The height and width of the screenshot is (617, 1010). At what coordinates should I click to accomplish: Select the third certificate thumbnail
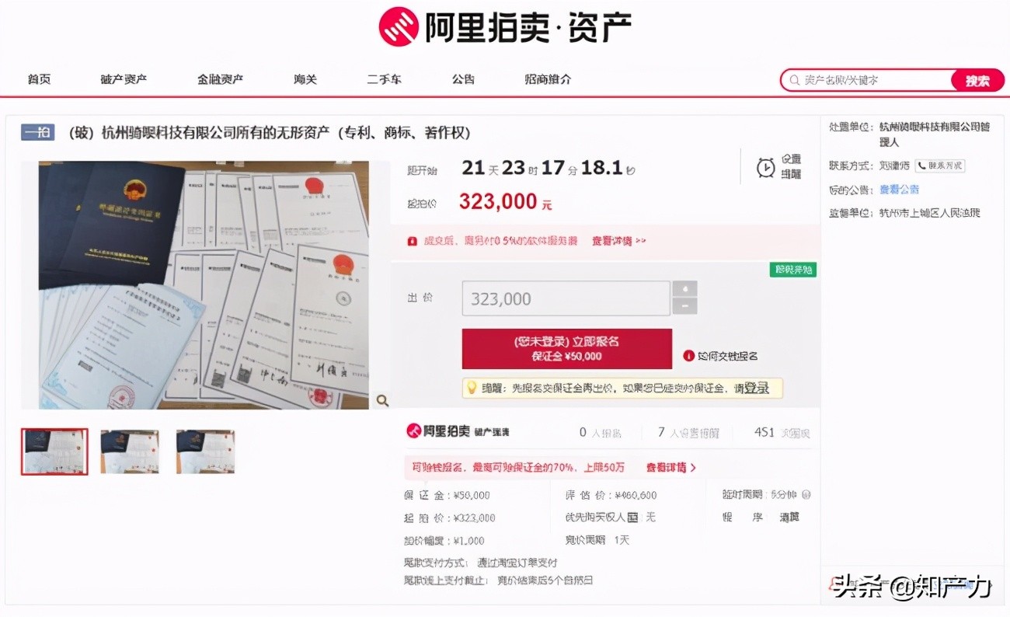205,451
